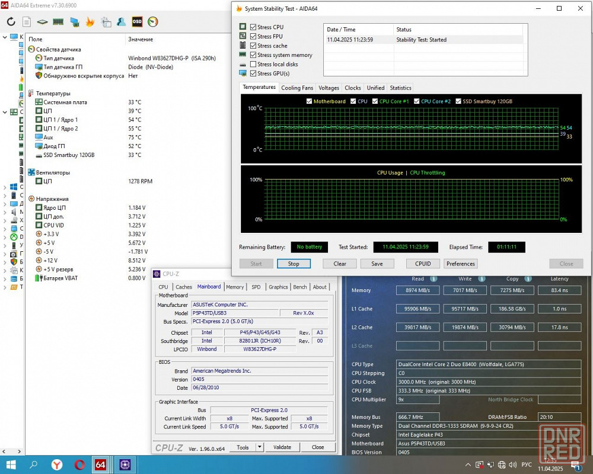Expand the Windows logo tree node
The image size is (593, 474).
click(5, 187)
